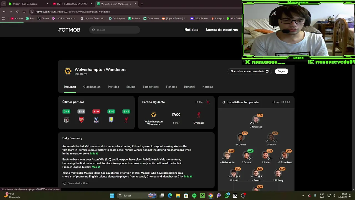The image size is (355, 200).
Task: Click the browser address bar URL
Action: [x=73, y=12]
